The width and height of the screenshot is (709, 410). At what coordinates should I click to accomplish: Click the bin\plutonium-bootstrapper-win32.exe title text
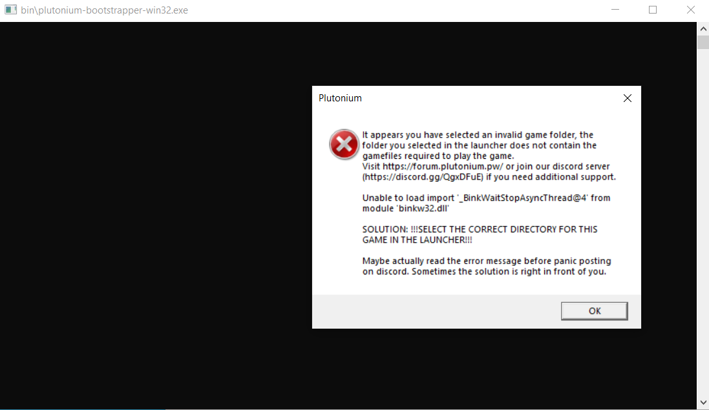[x=105, y=10]
